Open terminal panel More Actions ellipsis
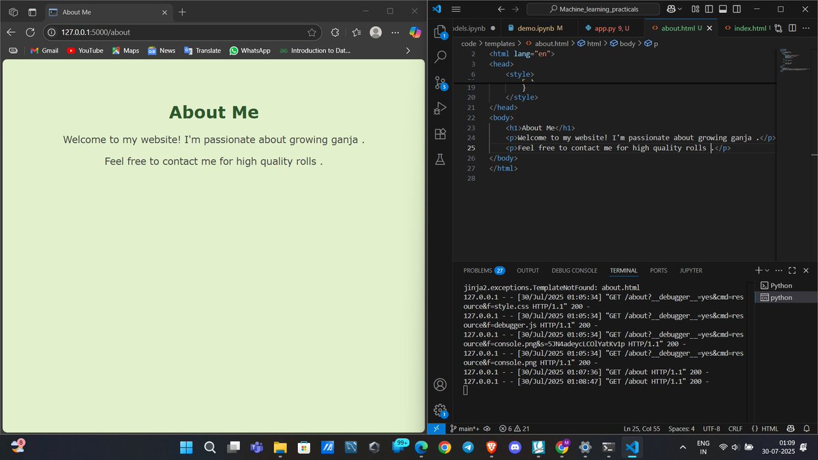Image resolution: width=818 pixels, height=460 pixels. (x=780, y=271)
